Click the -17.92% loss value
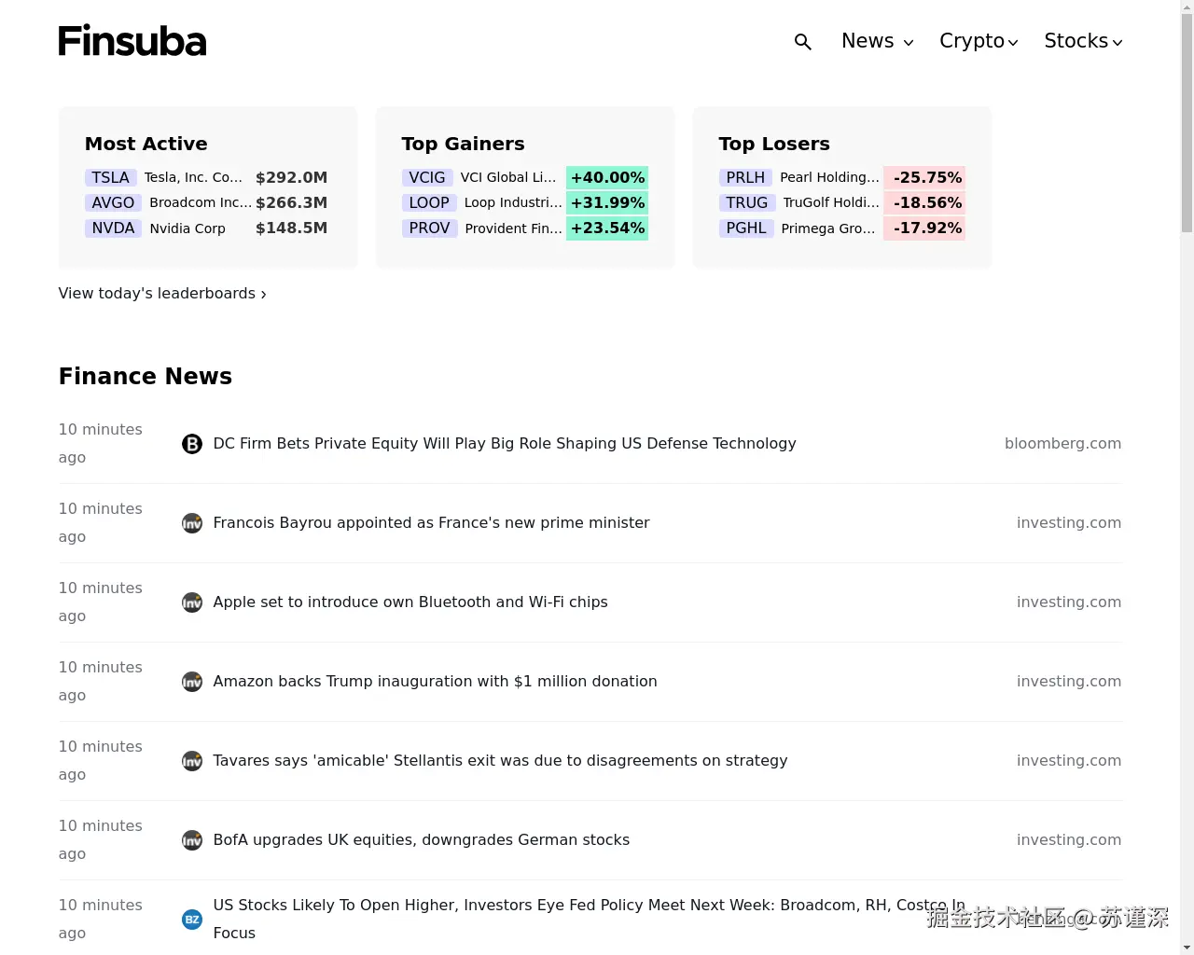The width and height of the screenshot is (1194, 955). [924, 228]
